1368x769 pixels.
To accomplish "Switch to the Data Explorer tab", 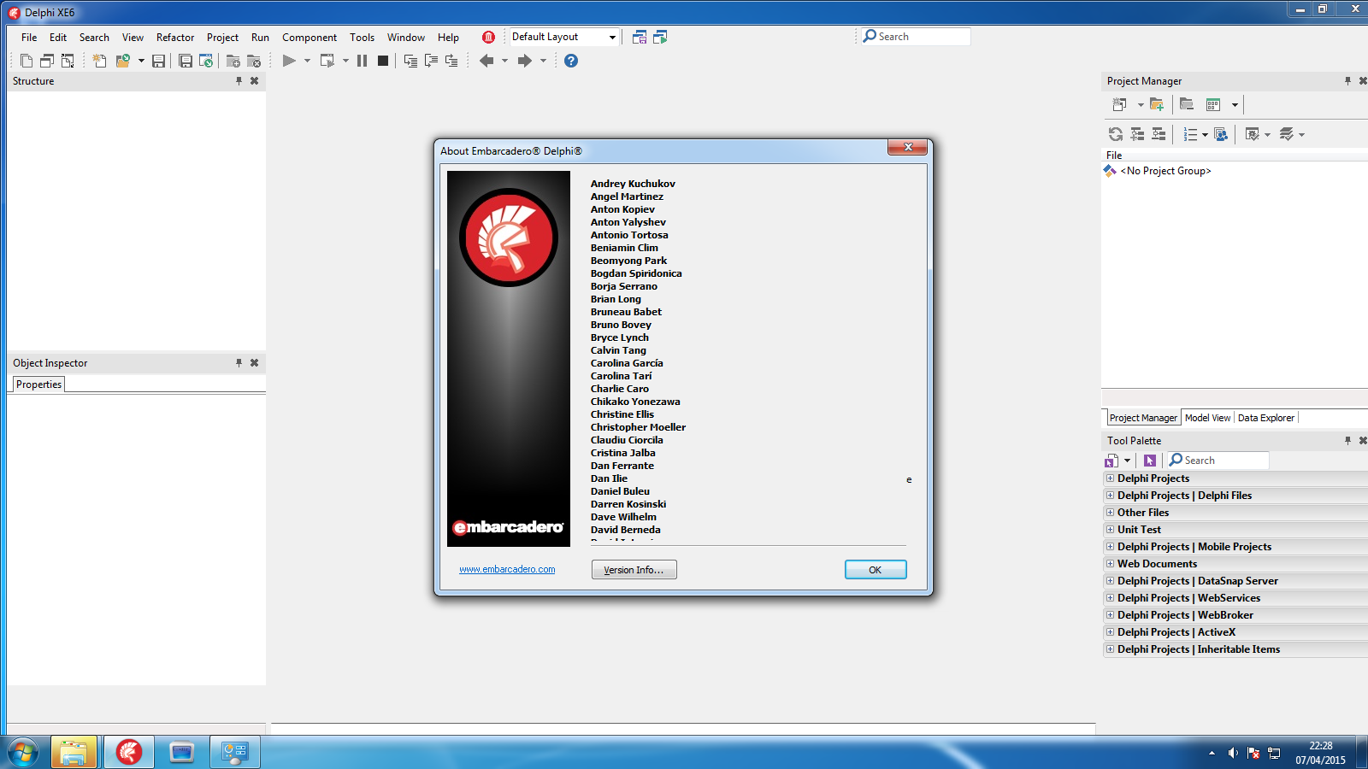I will [x=1265, y=418].
